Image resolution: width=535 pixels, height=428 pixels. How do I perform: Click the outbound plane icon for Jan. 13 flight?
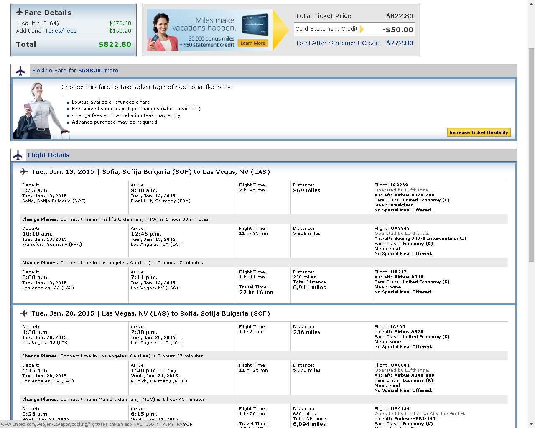tap(24, 172)
